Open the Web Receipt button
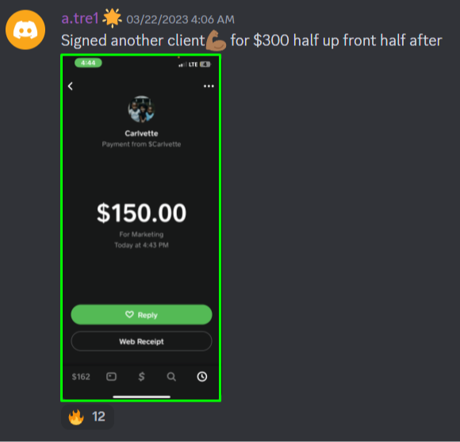460x442 pixels. [141, 341]
